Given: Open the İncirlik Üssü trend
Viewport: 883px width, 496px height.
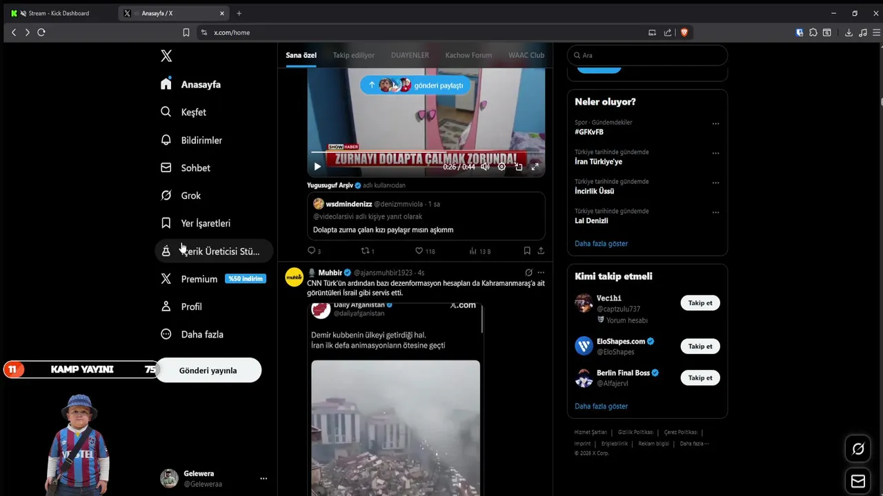Looking at the screenshot, I should tap(594, 191).
